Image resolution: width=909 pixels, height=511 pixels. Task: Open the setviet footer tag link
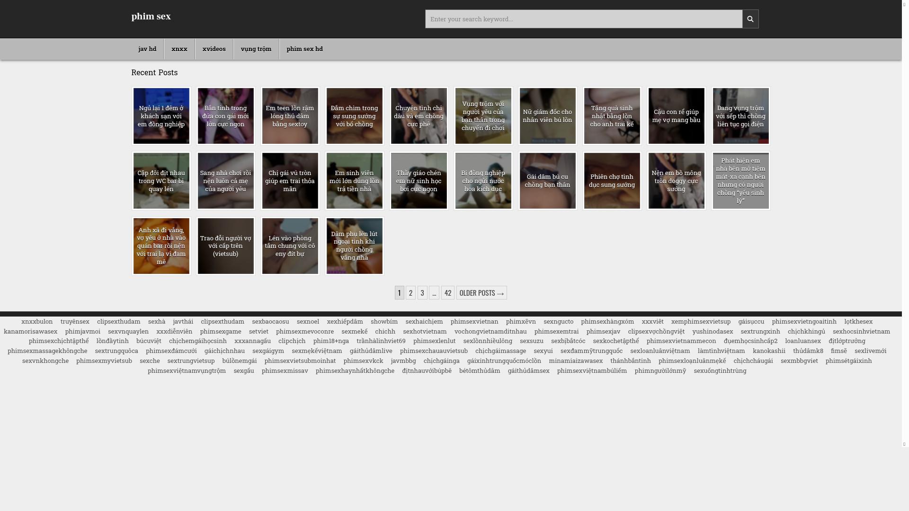(258, 332)
